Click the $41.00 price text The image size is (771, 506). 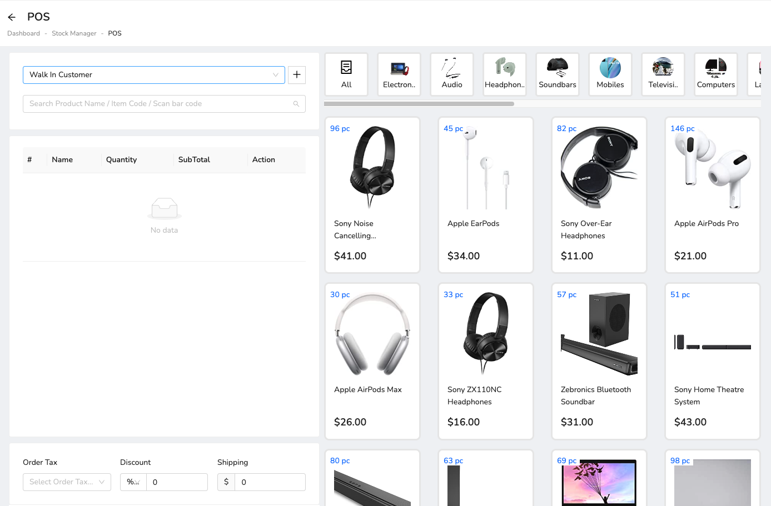(350, 256)
